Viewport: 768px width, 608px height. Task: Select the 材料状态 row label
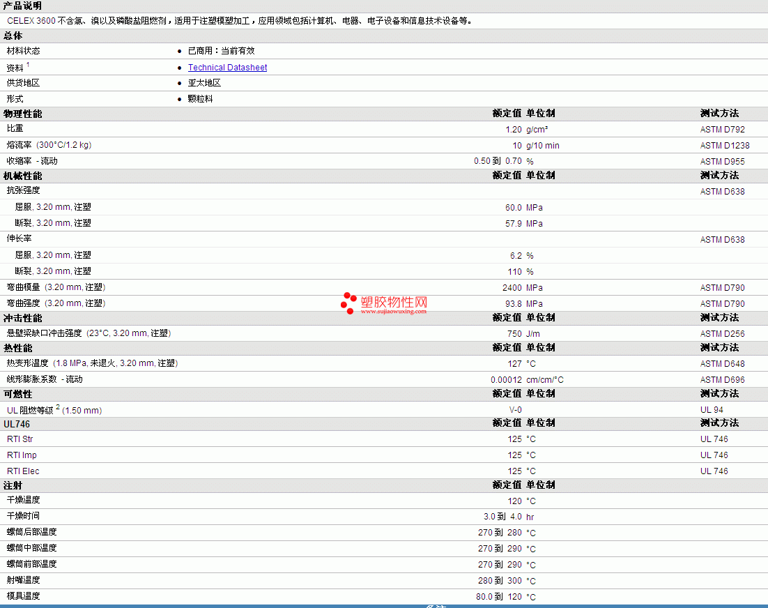pos(24,51)
